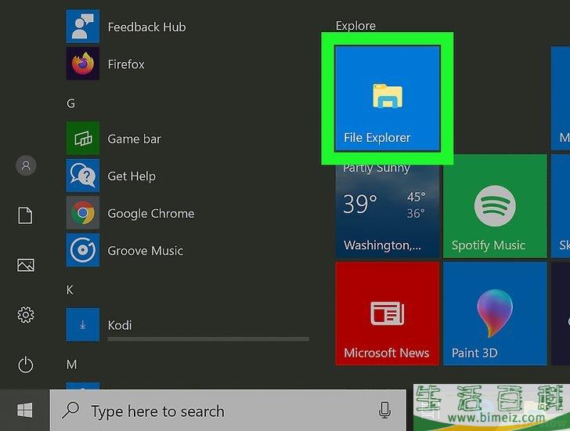Click the Type here to search field

point(228,411)
